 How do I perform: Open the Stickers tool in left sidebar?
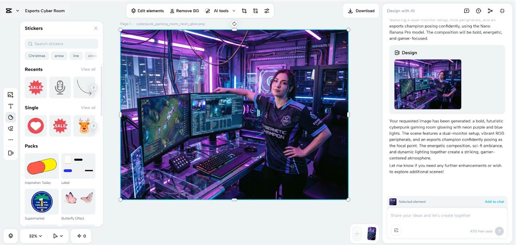[x=10, y=117]
